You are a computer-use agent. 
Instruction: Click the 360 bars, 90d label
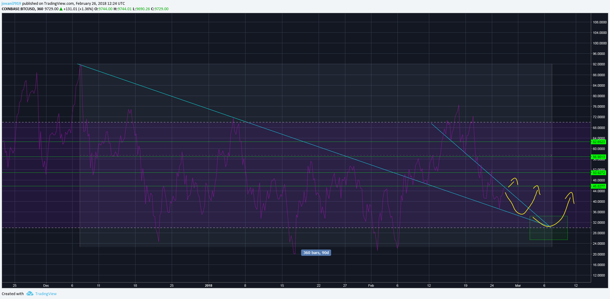point(316,253)
